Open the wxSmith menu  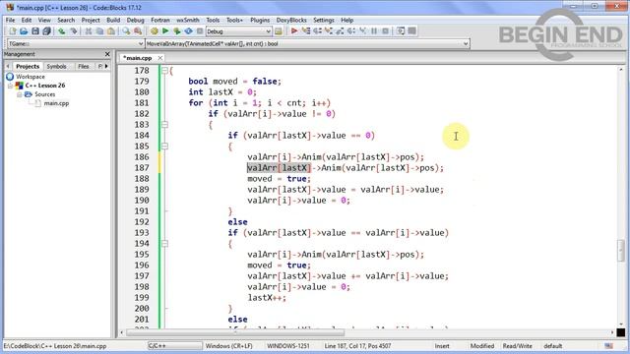point(188,20)
